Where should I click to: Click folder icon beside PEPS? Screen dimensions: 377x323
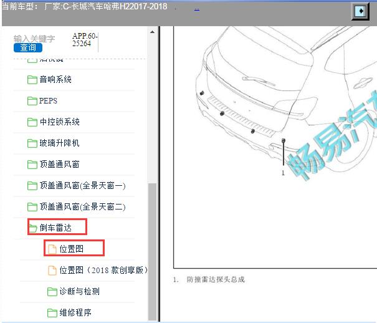click(x=32, y=101)
